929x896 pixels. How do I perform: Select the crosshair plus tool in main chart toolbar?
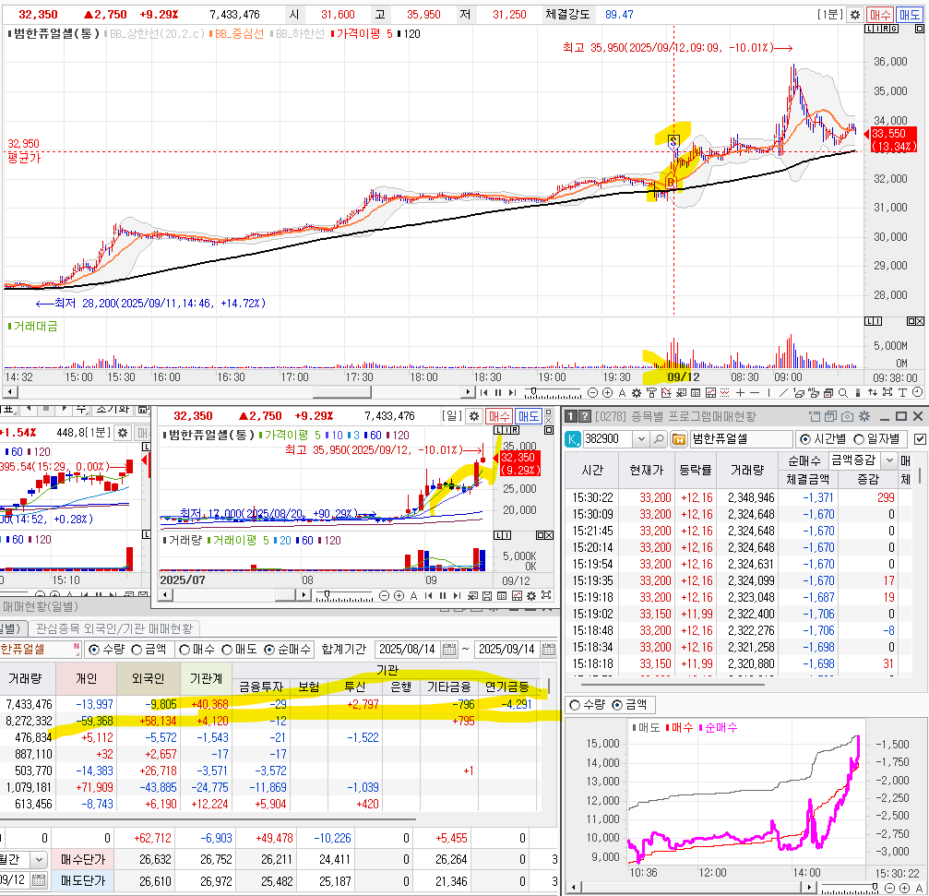click(x=739, y=392)
